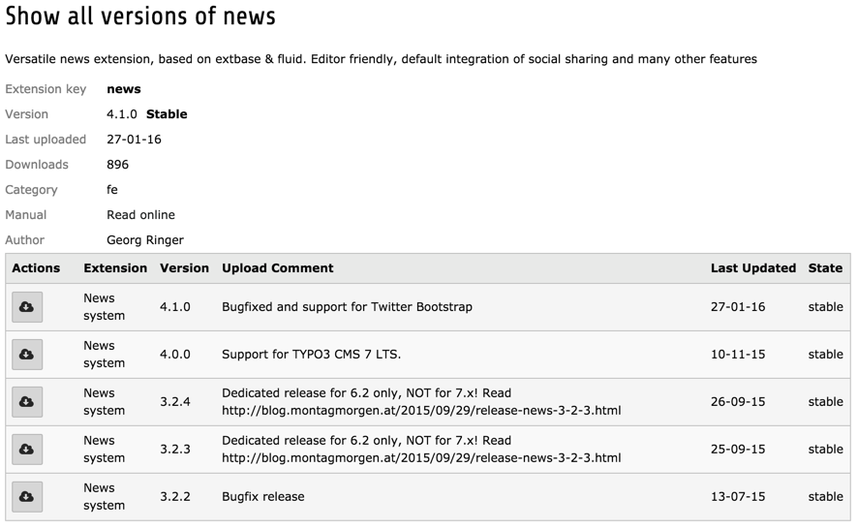858x530 pixels.
Task: Click the author name Georg Ringer
Action: pos(144,240)
